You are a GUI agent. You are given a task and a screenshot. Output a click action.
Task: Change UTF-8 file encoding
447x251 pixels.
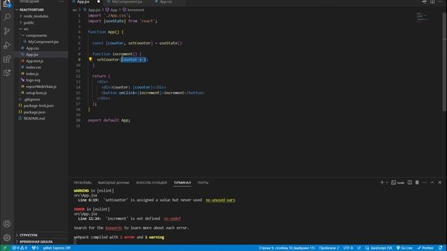tap(348, 248)
